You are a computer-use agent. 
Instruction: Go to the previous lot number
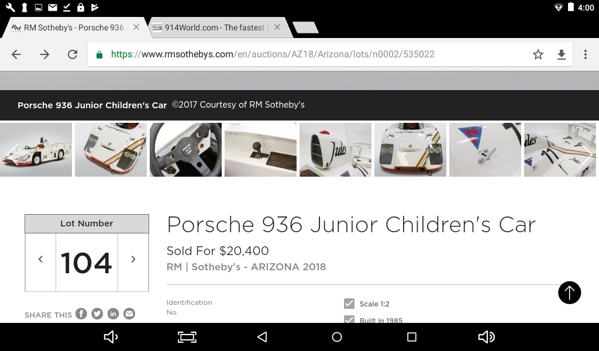(40, 260)
